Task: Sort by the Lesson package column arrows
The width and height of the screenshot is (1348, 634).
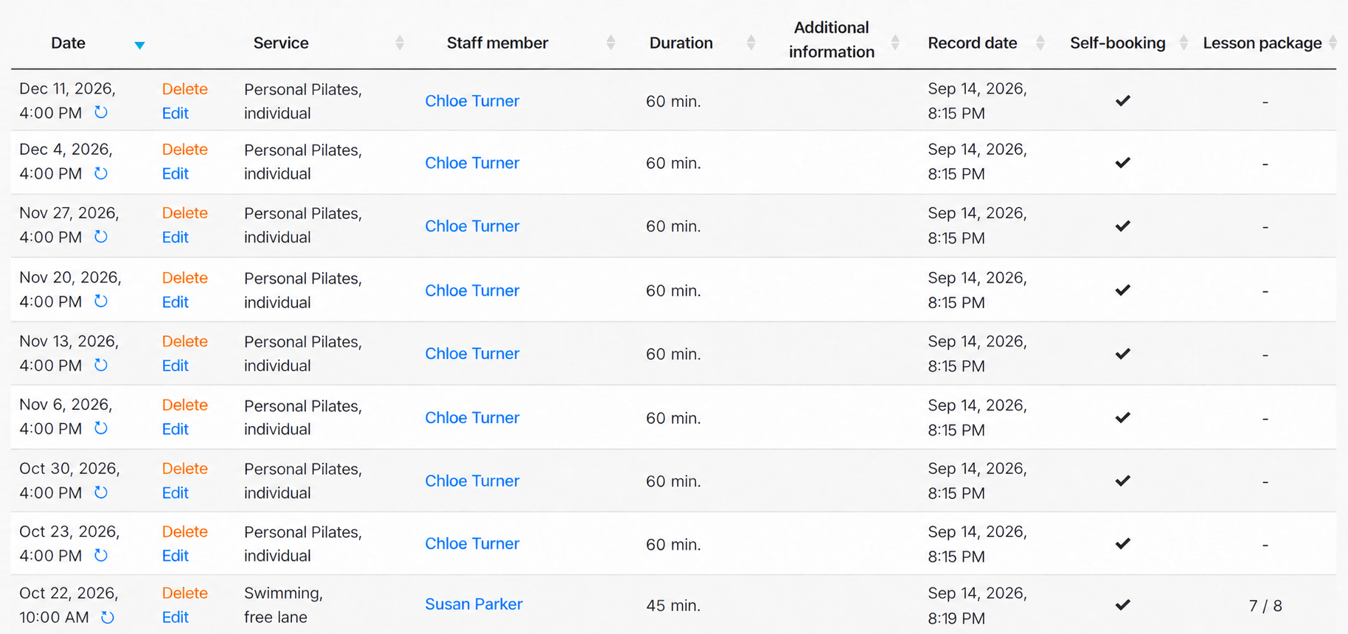Action: (x=1333, y=43)
